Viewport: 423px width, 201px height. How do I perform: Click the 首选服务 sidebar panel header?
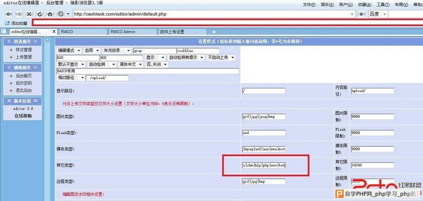(x=23, y=41)
